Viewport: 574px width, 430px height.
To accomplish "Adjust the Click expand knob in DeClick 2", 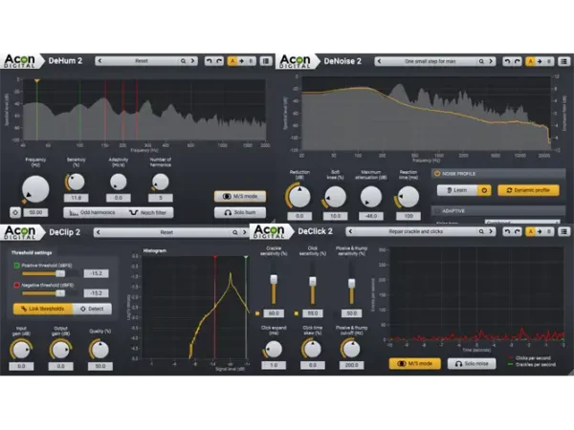I will point(274,349).
